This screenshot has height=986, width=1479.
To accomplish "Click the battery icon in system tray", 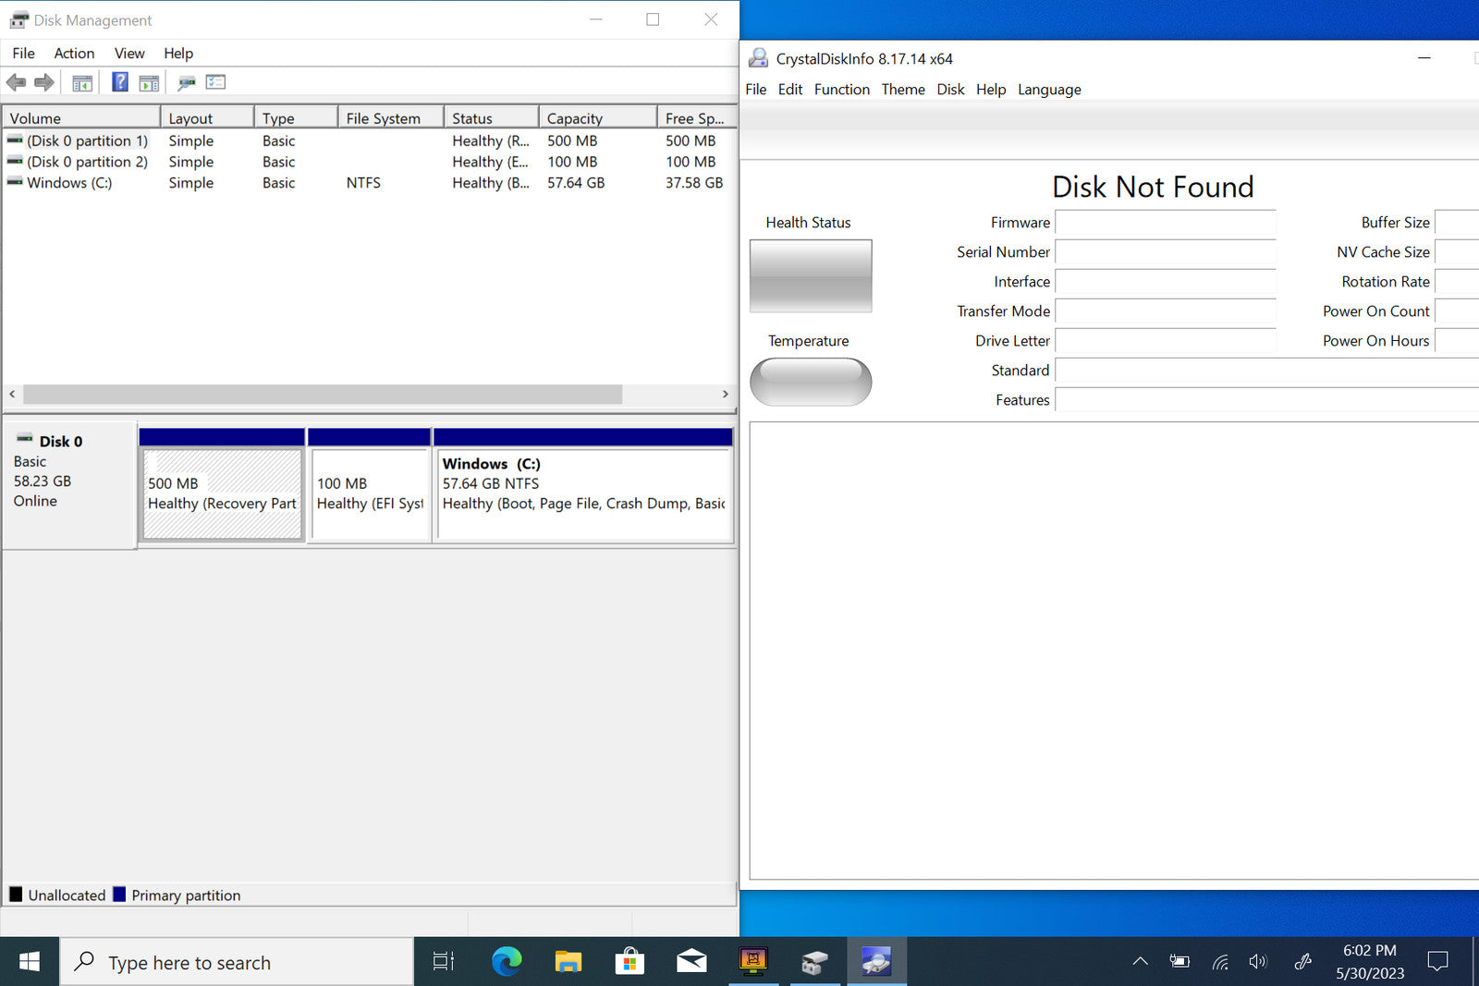I will point(1180,961).
